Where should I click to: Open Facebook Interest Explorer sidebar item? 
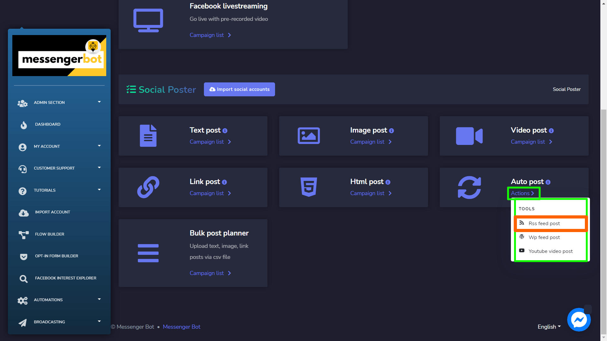click(59, 278)
